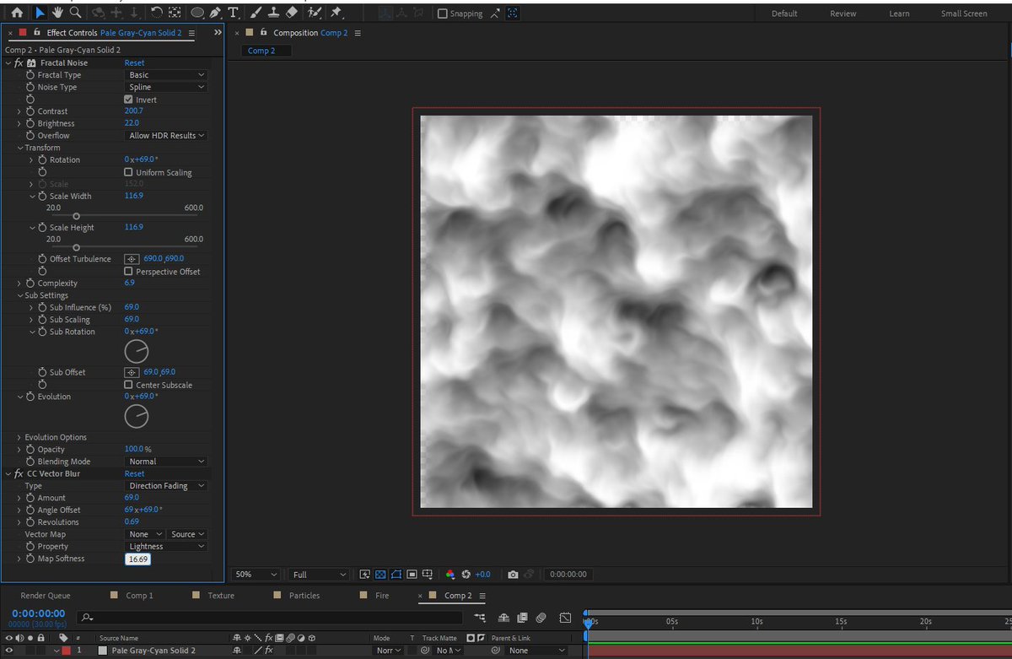Switch to the Comp 1 timeline tab
The width and height of the screenshot is (1012, 659).
(139, 596)
